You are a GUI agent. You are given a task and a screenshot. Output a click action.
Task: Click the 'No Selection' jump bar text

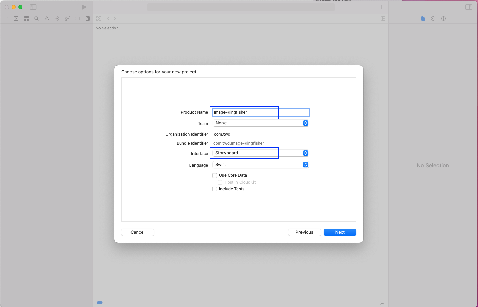107,28
